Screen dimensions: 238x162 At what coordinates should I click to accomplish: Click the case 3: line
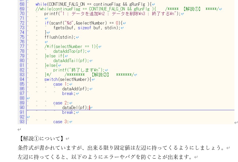pos(61,122)
